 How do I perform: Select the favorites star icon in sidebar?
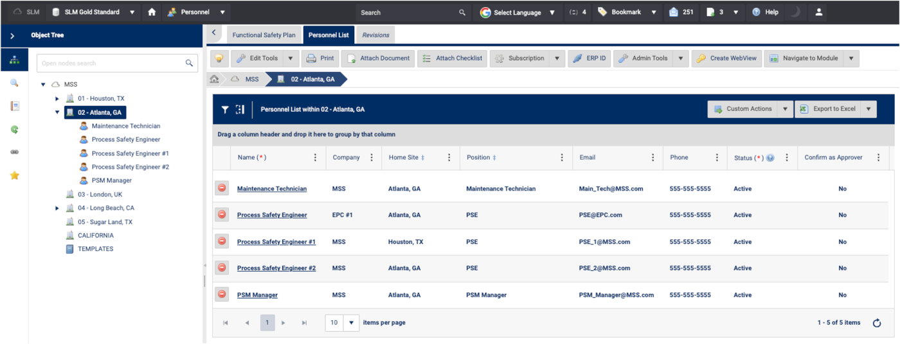(14, 175)
